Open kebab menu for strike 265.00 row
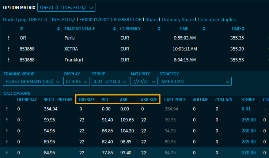The width and height of the screenshot is (269, 158). click(6, 142)
